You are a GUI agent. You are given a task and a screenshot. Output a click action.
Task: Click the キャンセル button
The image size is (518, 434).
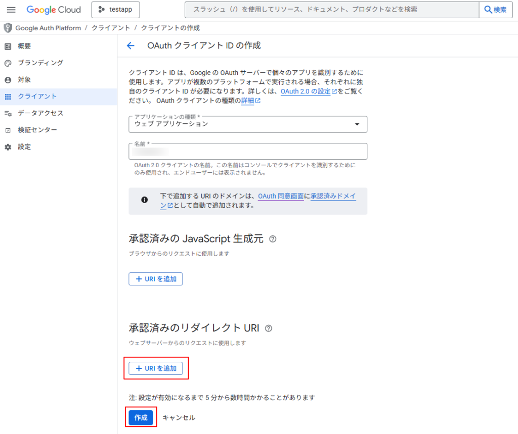coord(179,418)
